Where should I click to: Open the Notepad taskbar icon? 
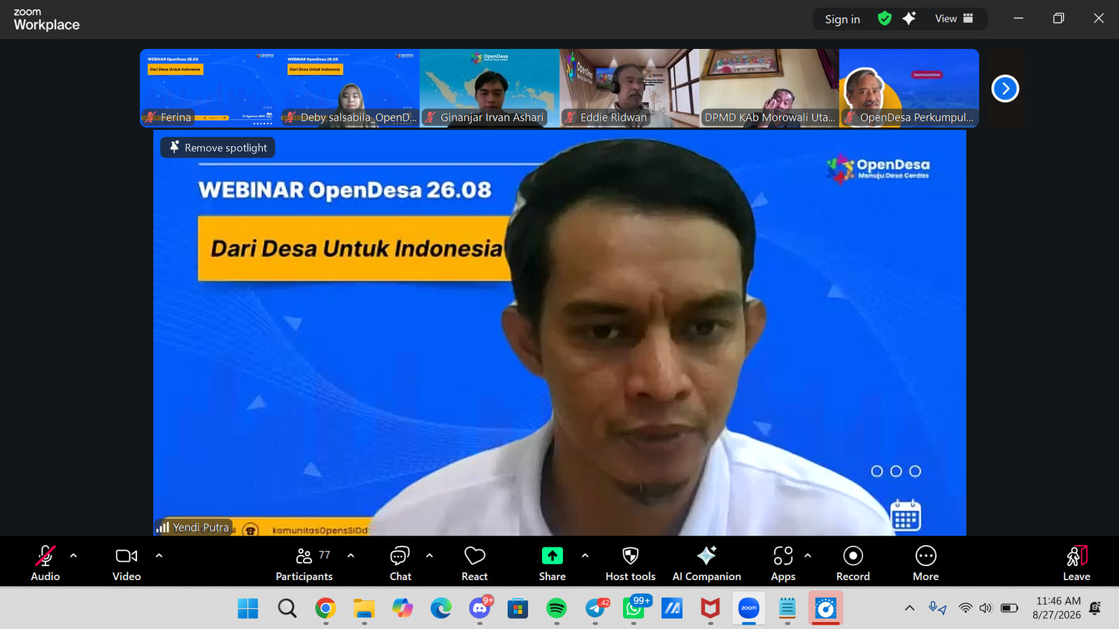coord(787,609)
